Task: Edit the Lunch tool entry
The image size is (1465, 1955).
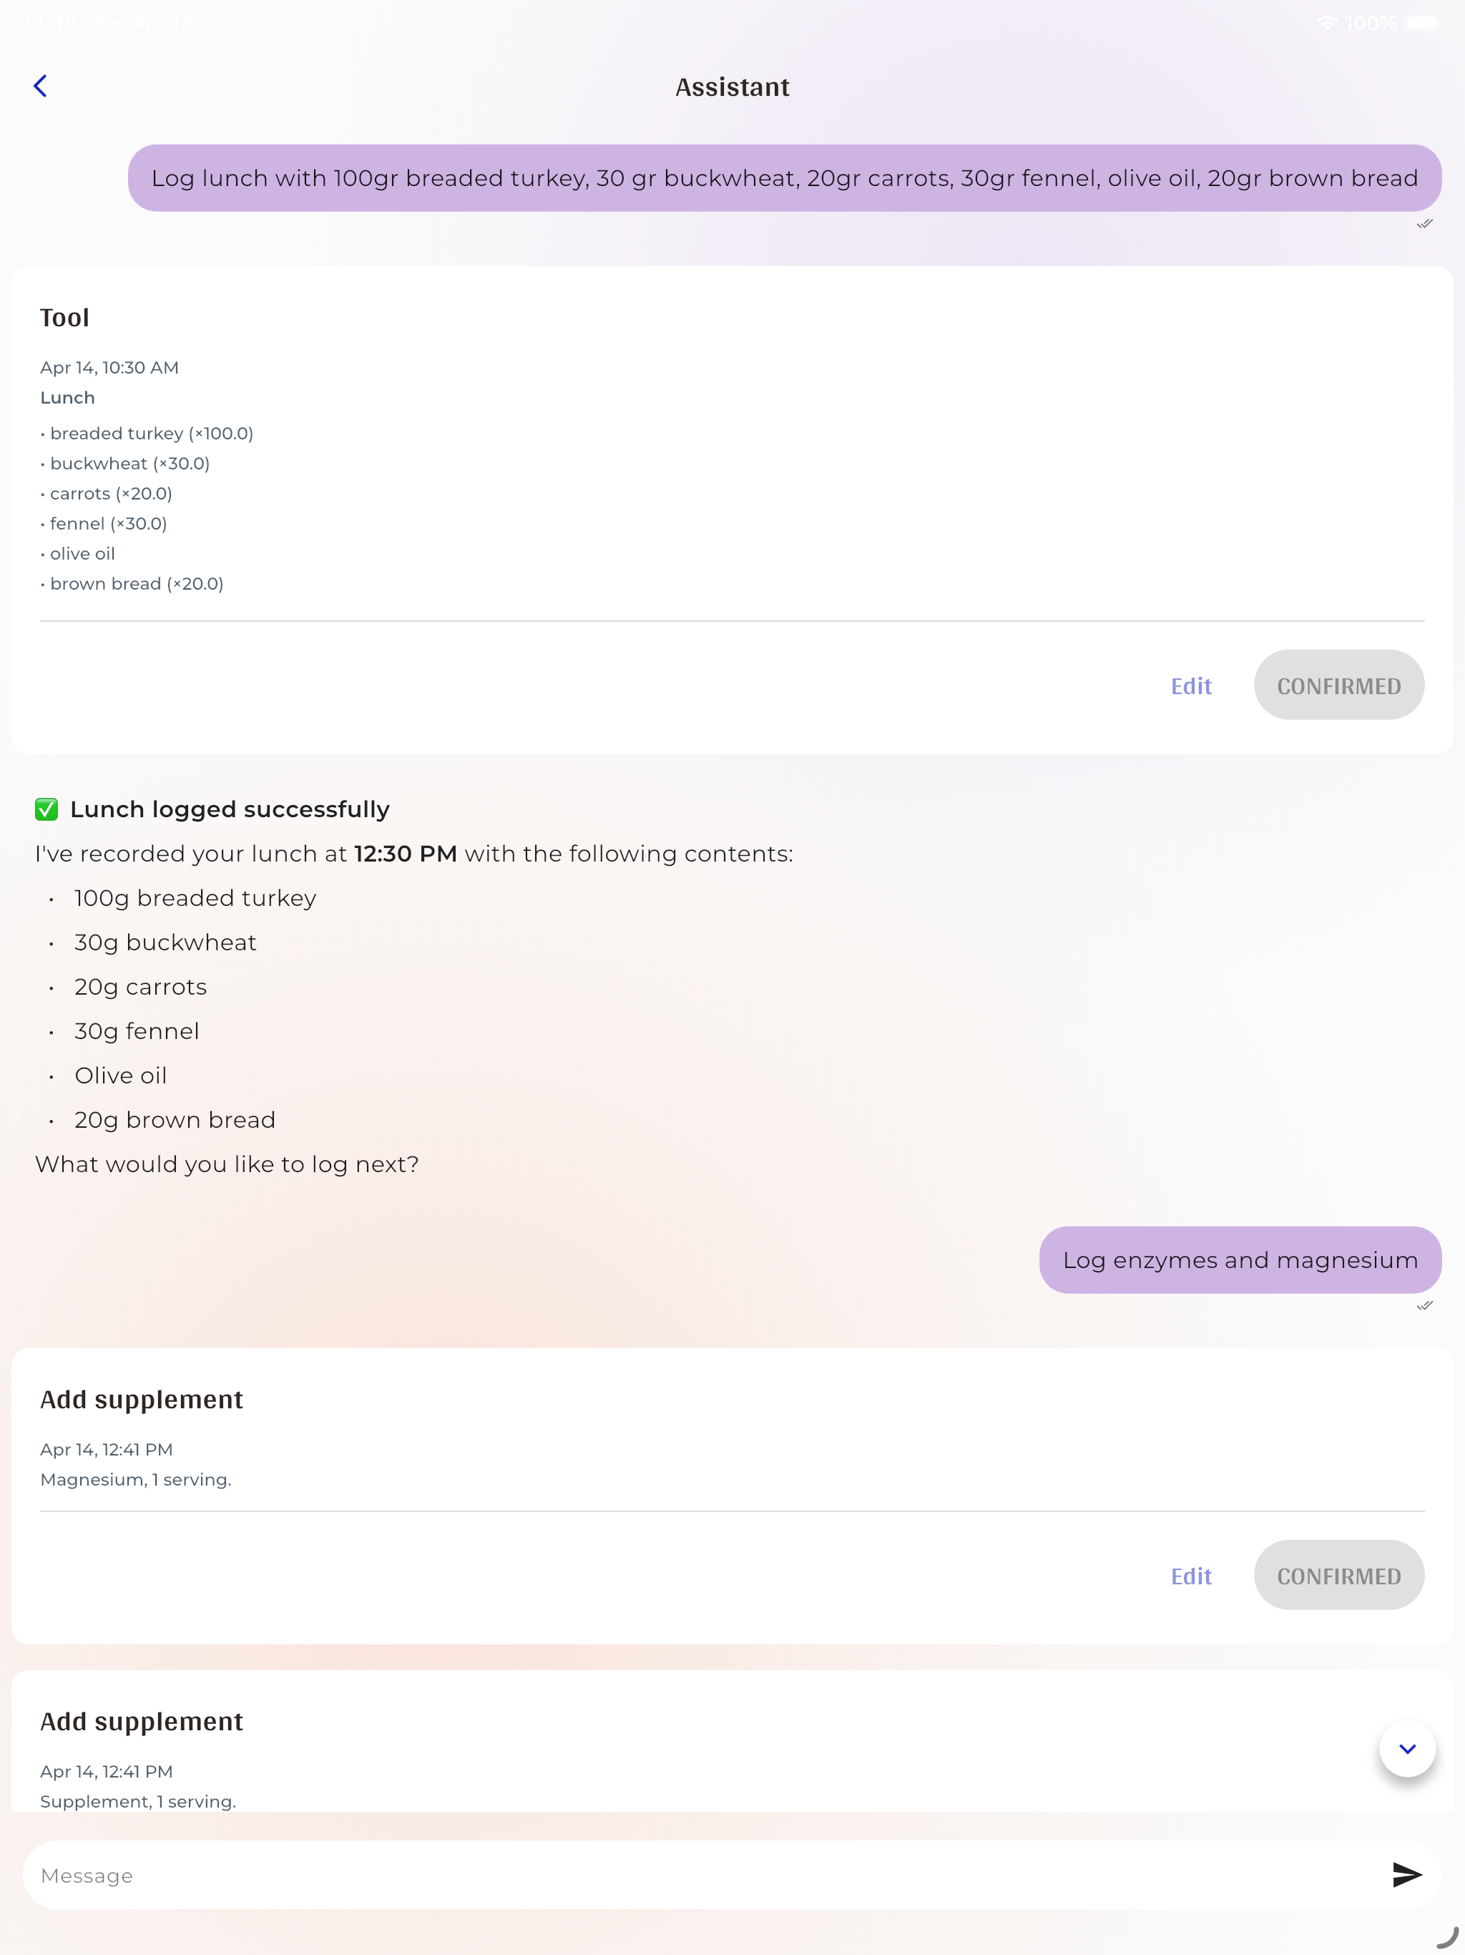Action: click(1190, 686)
